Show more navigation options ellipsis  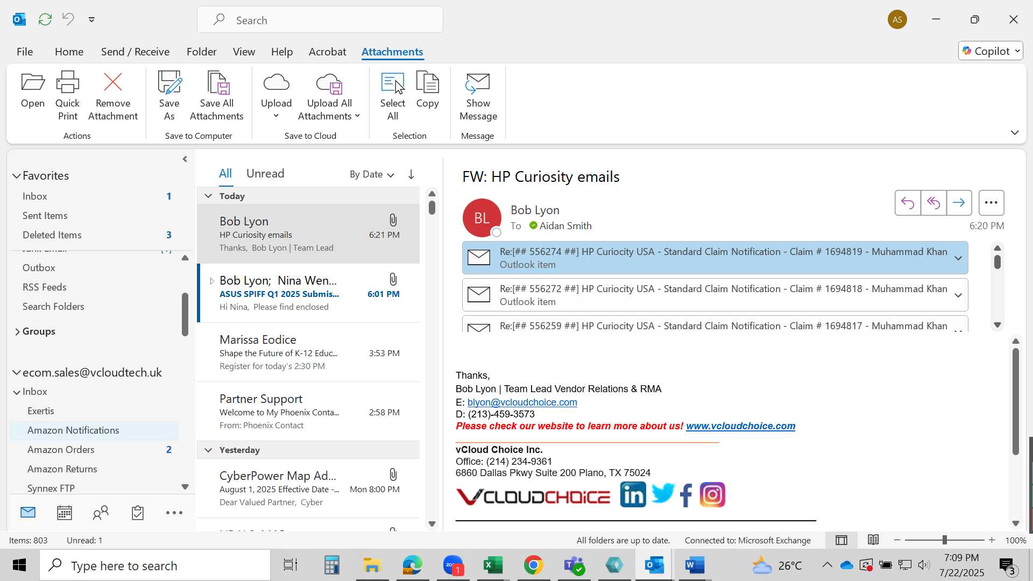[174, 513]
